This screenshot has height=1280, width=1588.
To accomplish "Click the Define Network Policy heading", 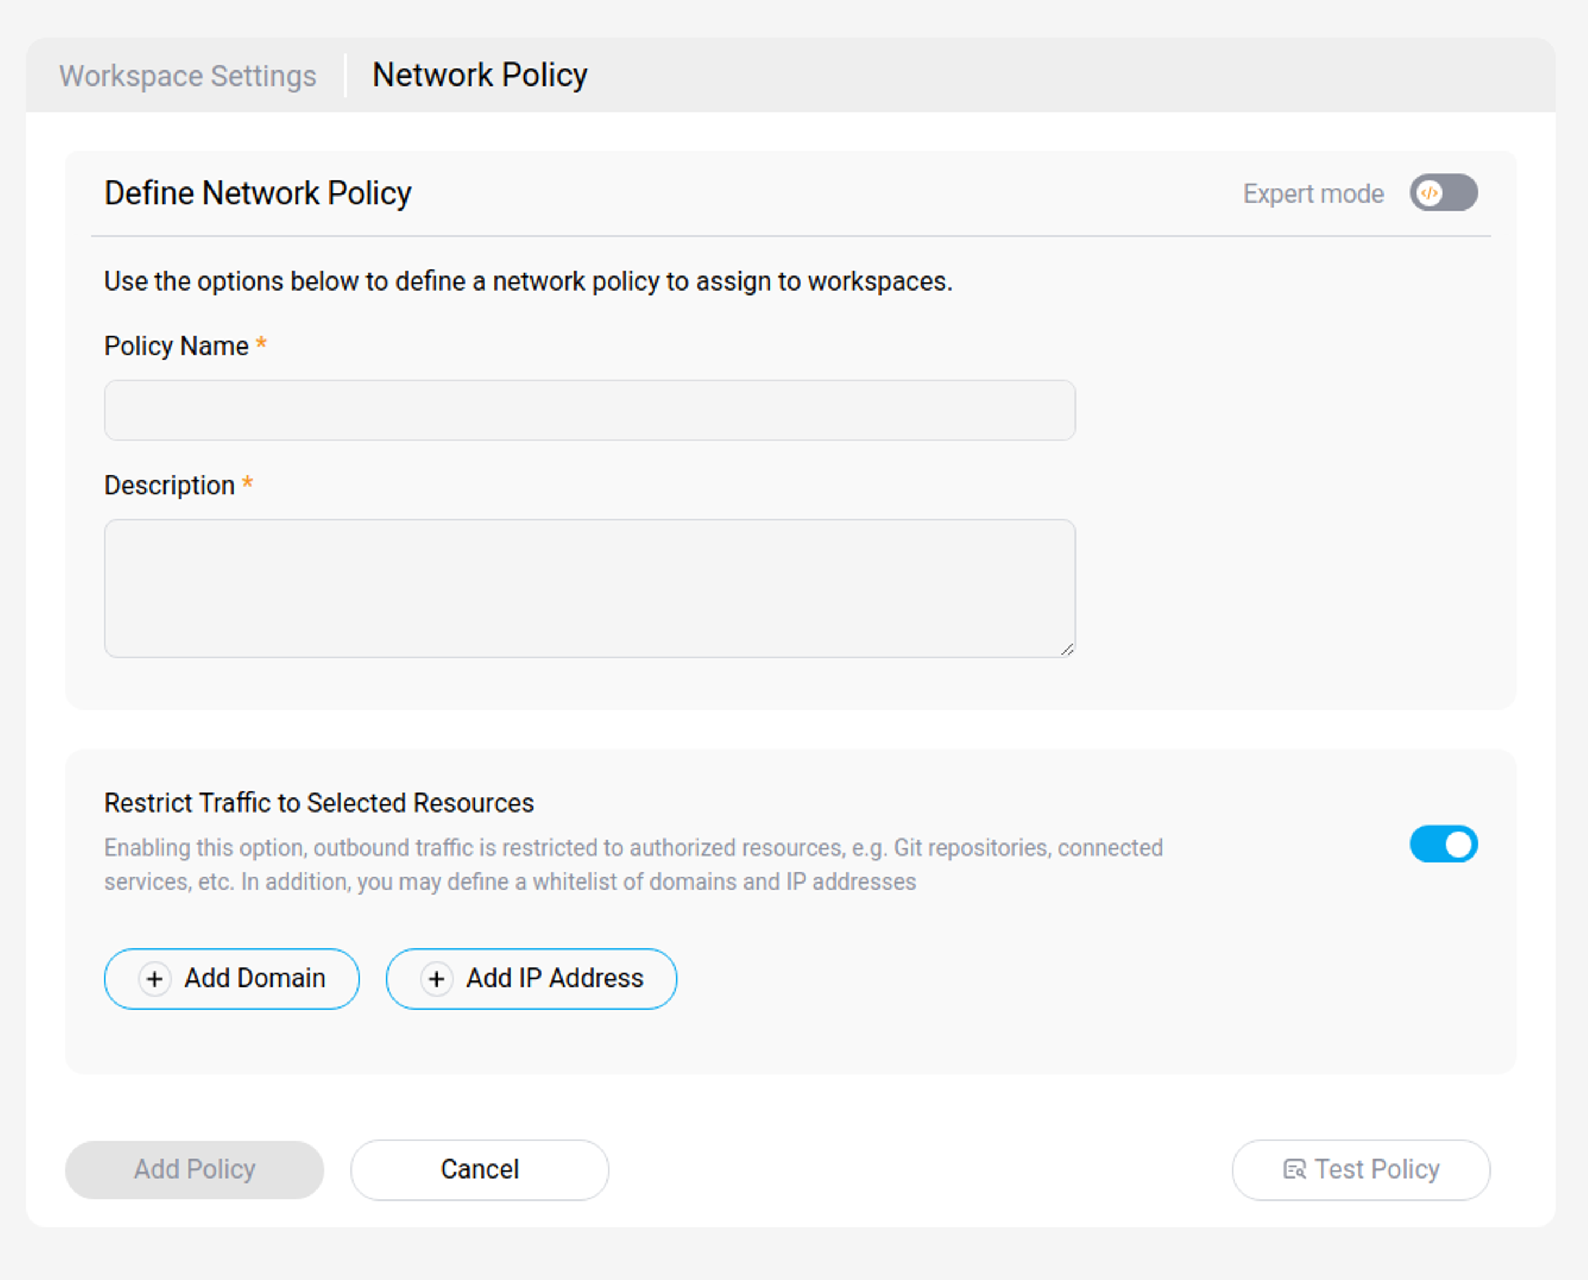I will [257, 193].
